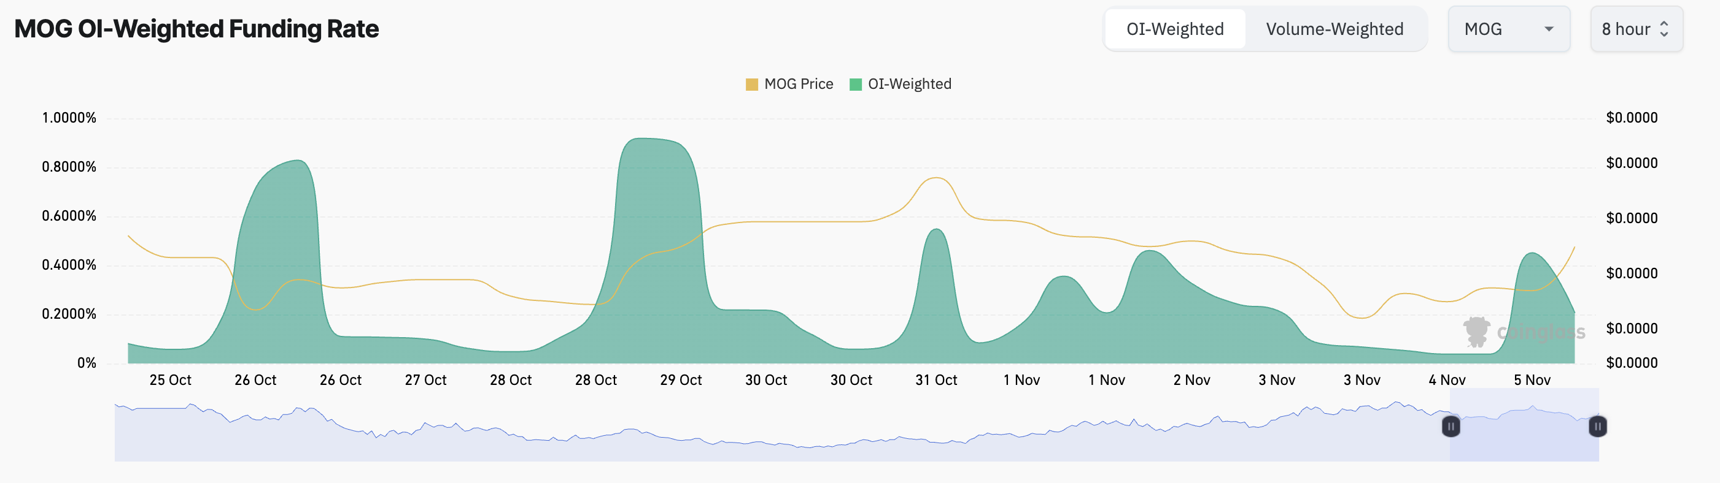
Task: Click the left range slider handle
Action: (x=1451, y=426)
